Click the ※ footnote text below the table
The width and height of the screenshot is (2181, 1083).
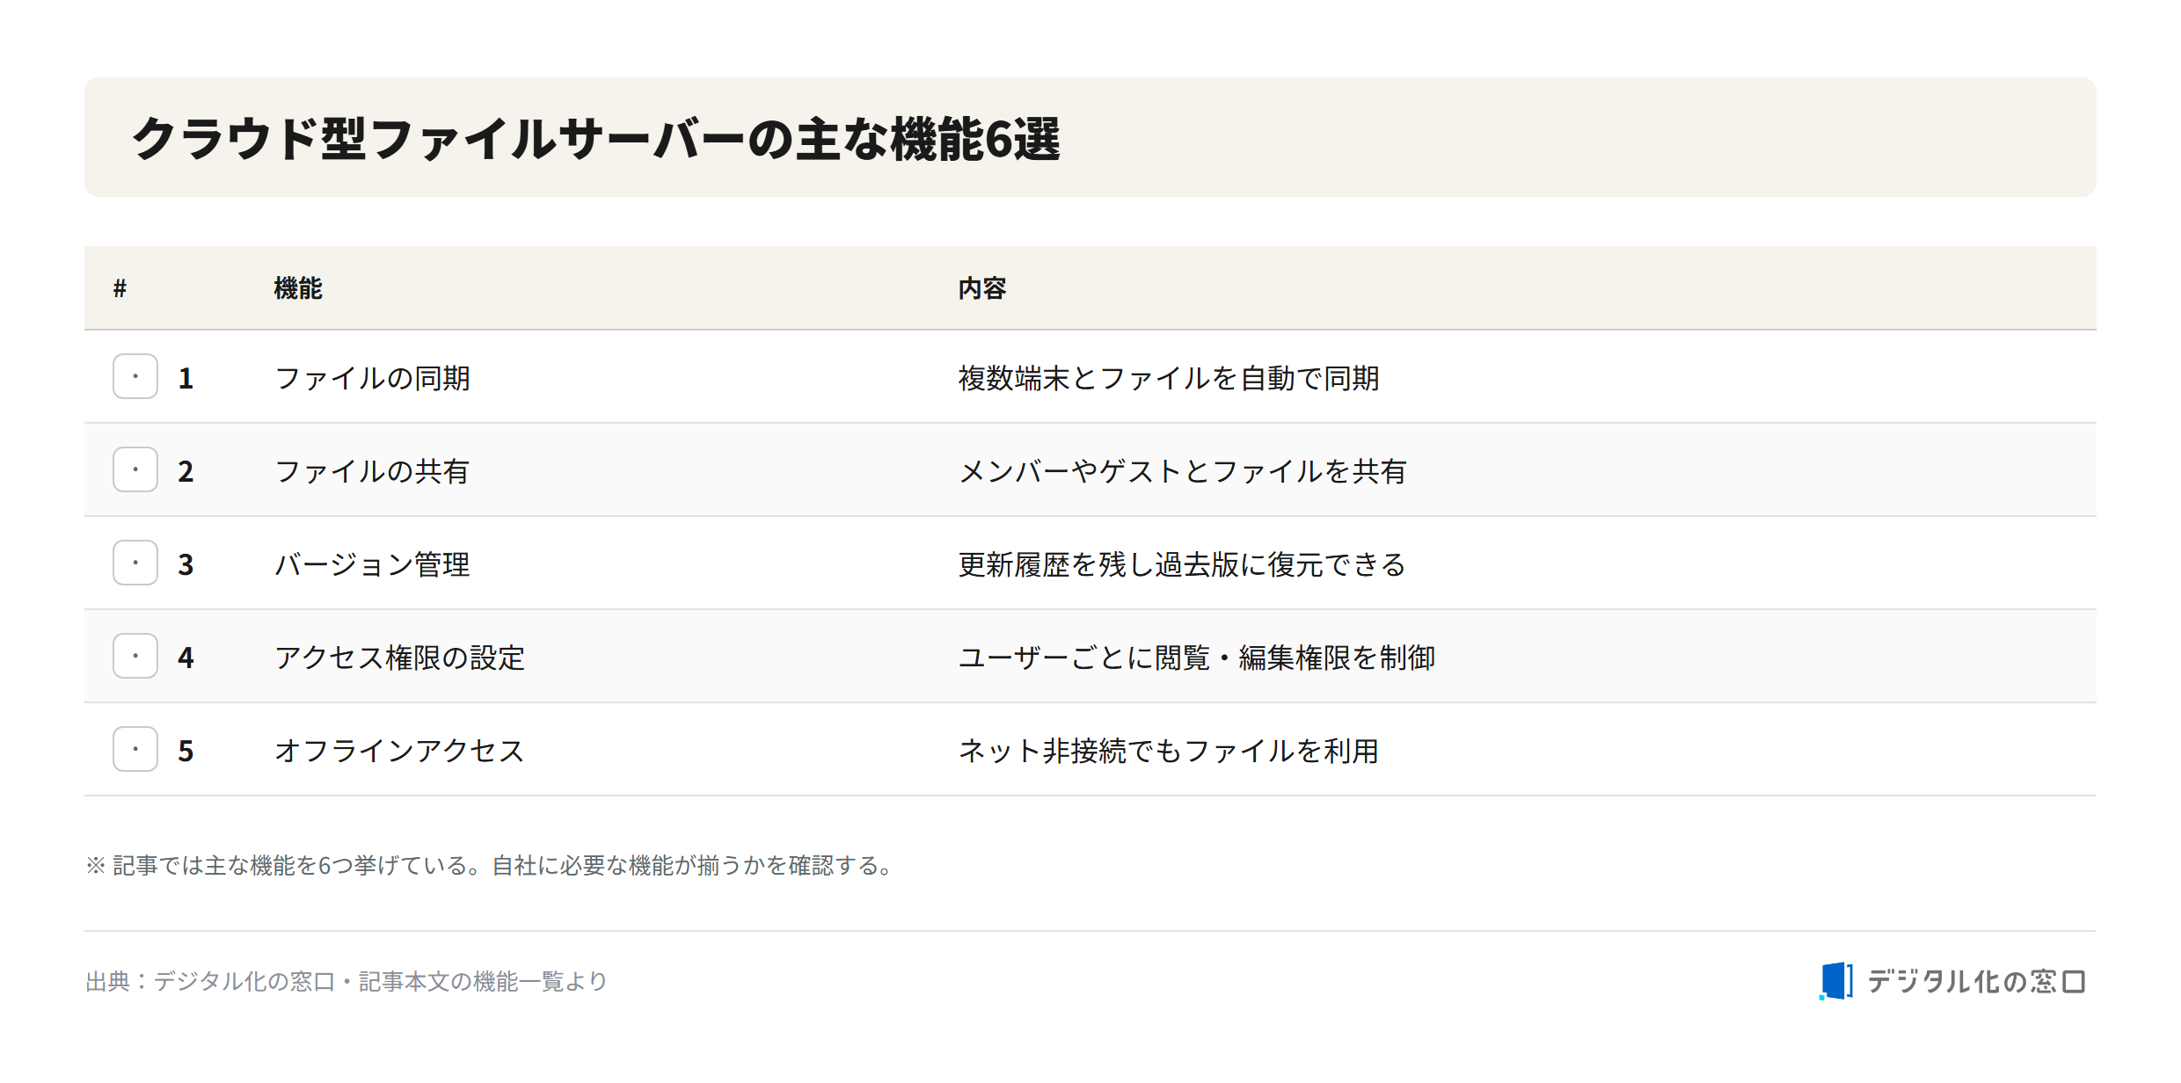[490, 865]
